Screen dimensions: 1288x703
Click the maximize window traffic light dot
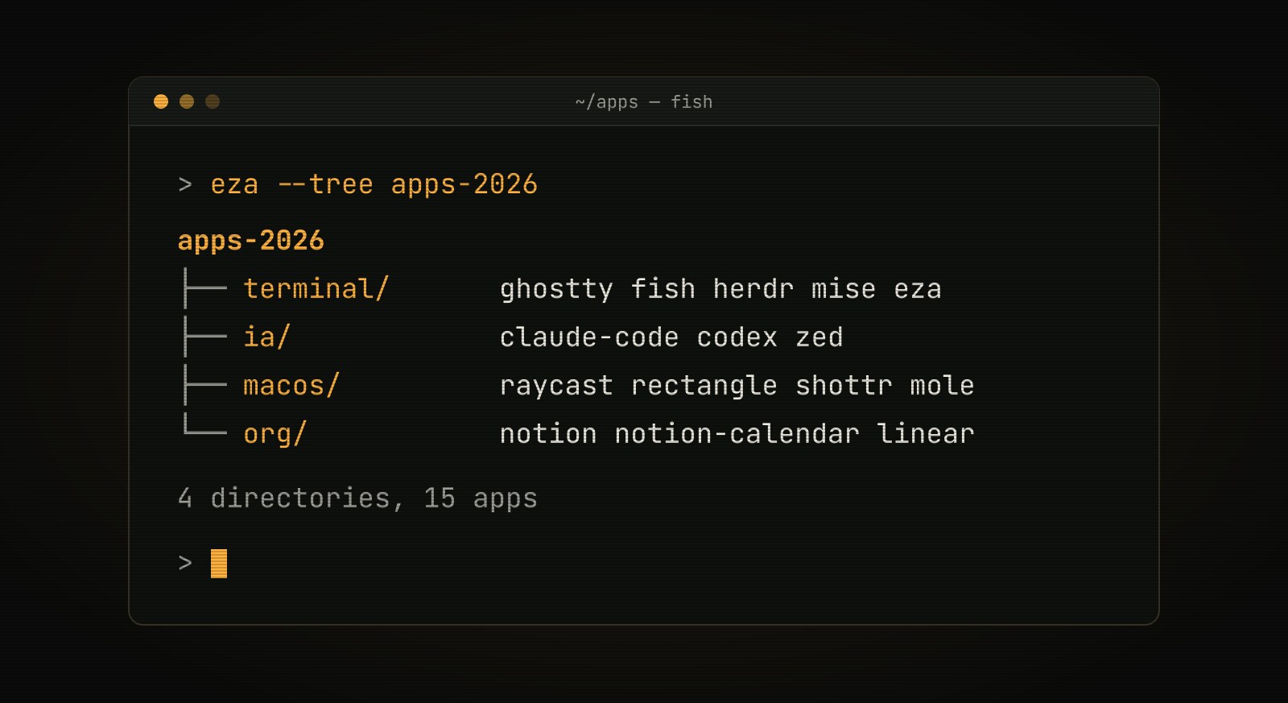pyautogui.click(x=213, y=101)
